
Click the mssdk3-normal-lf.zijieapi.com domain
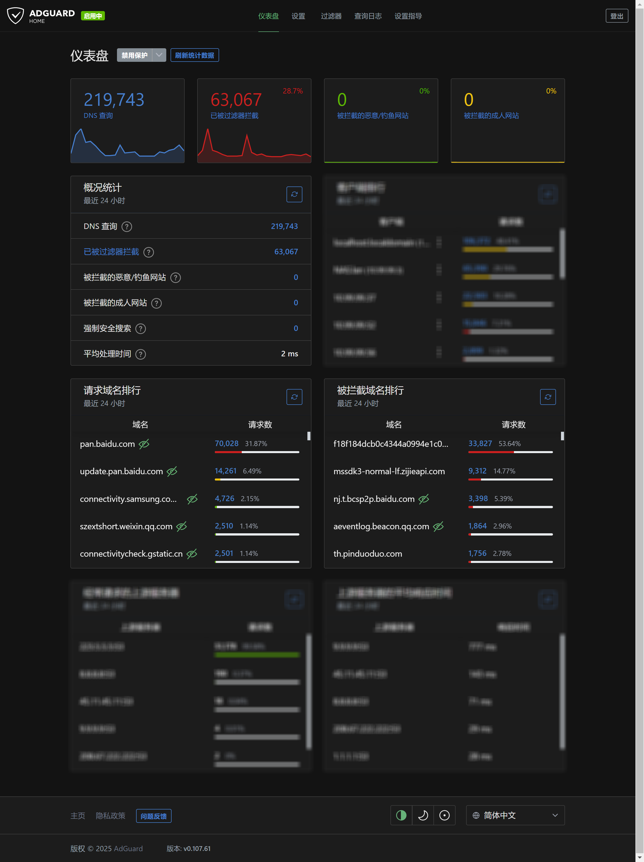coord(389,471)
